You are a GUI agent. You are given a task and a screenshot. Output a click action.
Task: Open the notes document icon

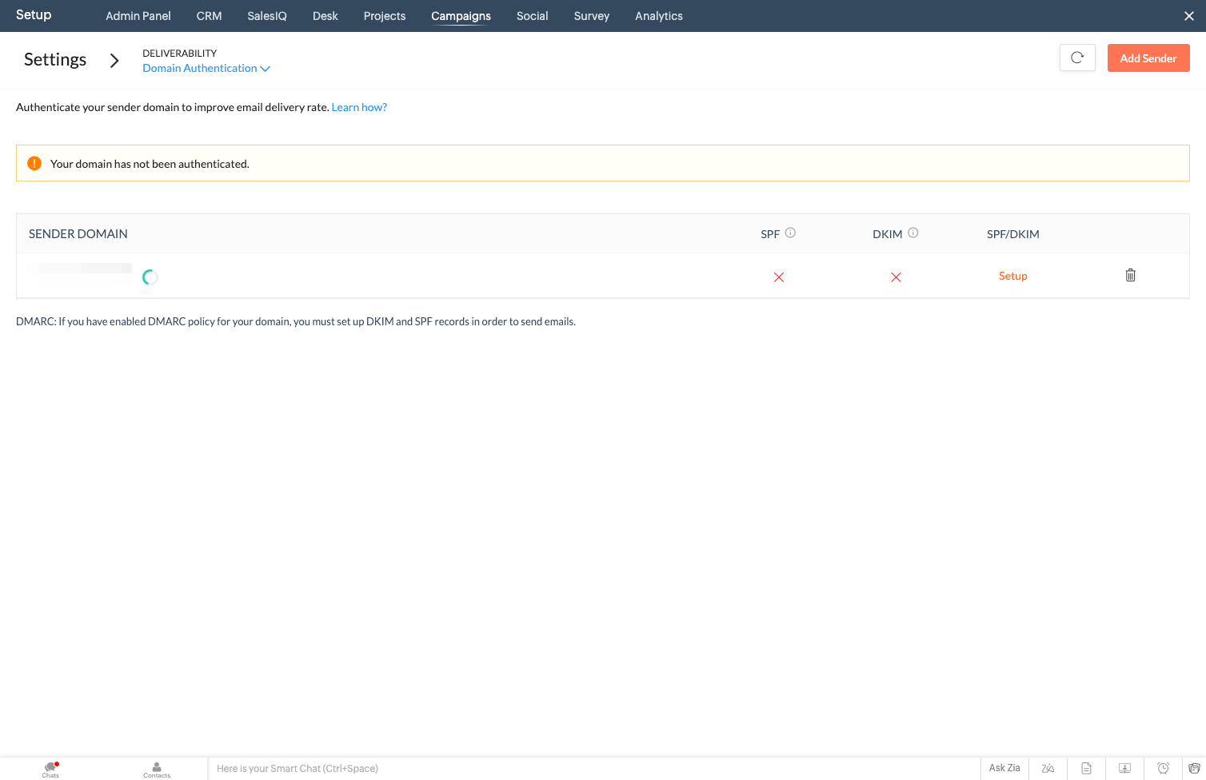pos(1086,768)
